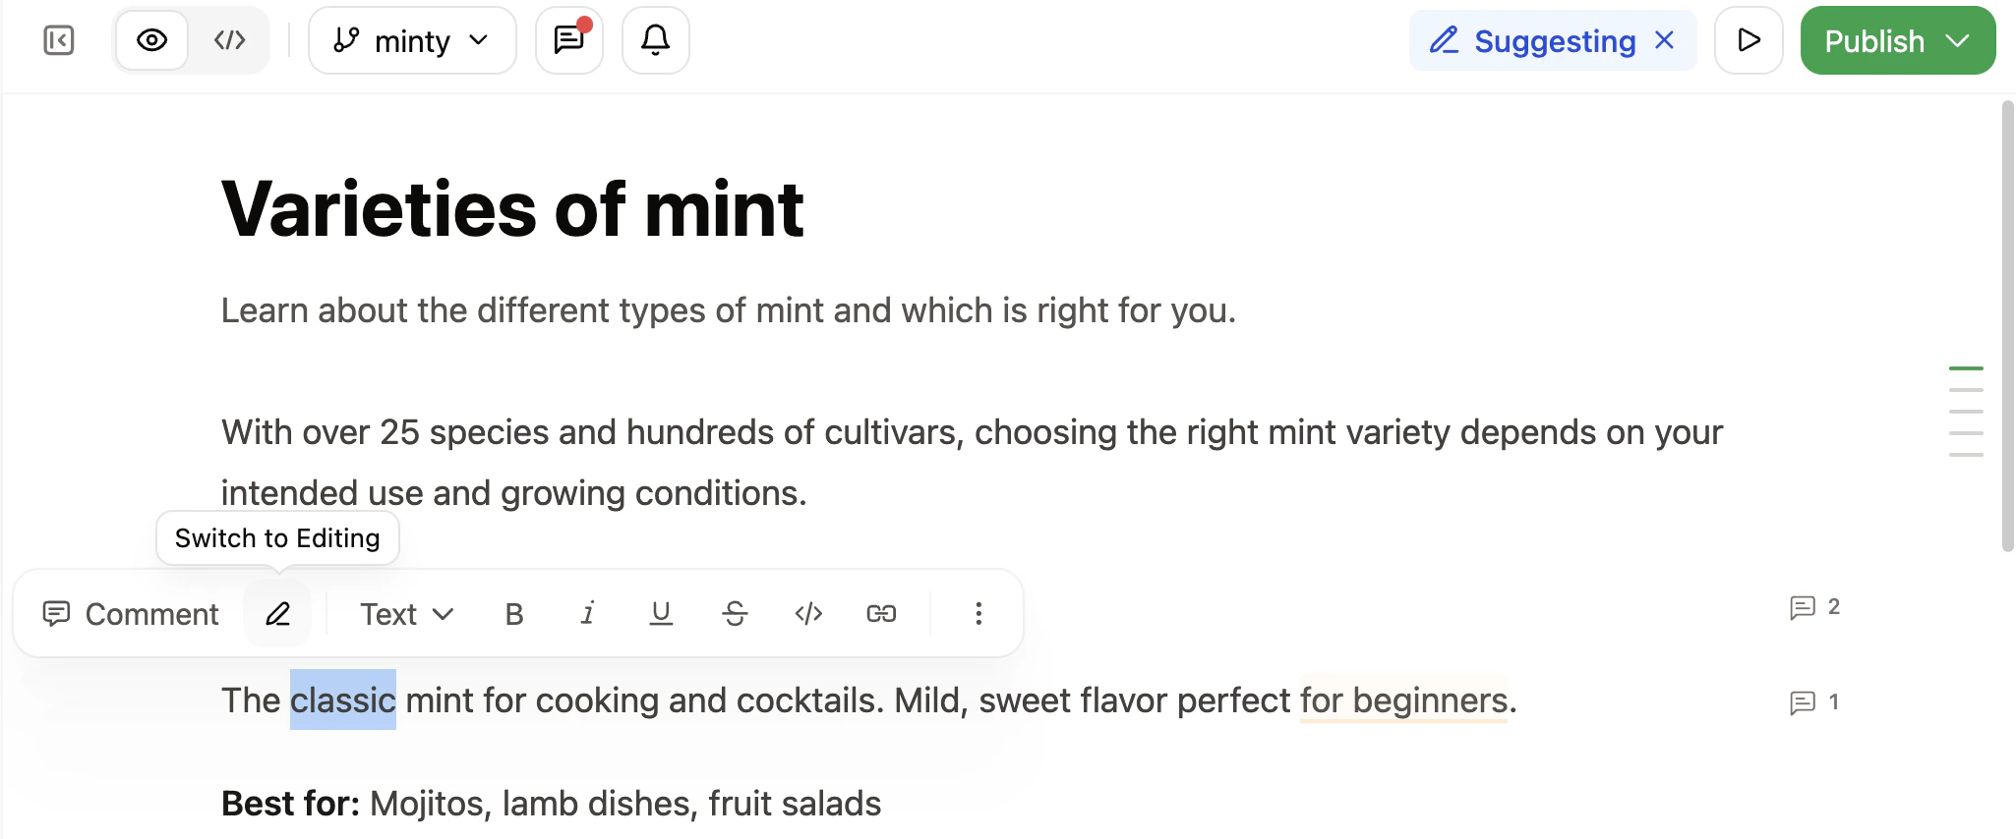Image resolution: width=2016 pixels, height=839 pixels.
Task: Open the Text style dropdown
Action: coord(403,613)
